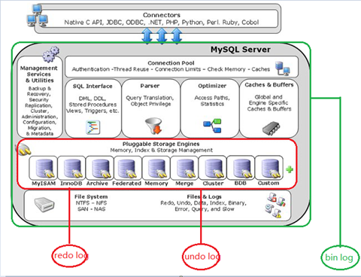Click the server computers icon in Connection Pool
The width and height of the screenshot is (361, 277).
283,68
